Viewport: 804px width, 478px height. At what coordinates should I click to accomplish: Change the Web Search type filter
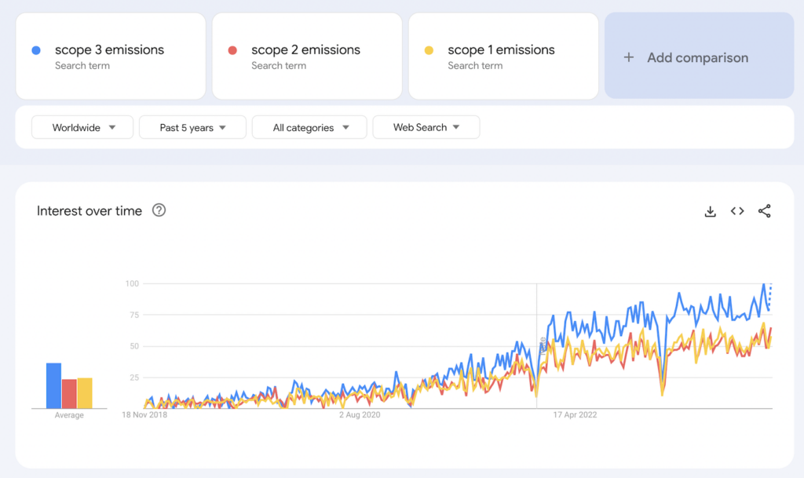point(426,127)
